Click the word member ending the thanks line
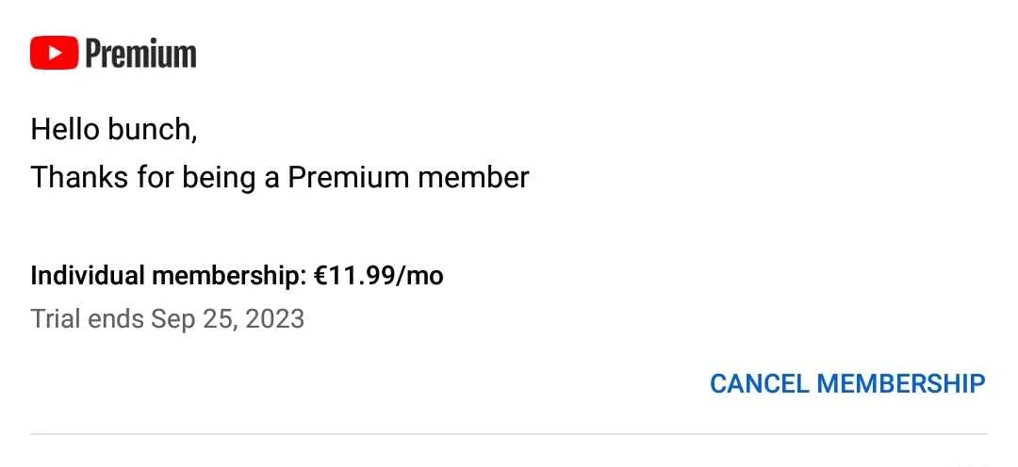The height and width of the screenshot is (467, 1018). 473,177
